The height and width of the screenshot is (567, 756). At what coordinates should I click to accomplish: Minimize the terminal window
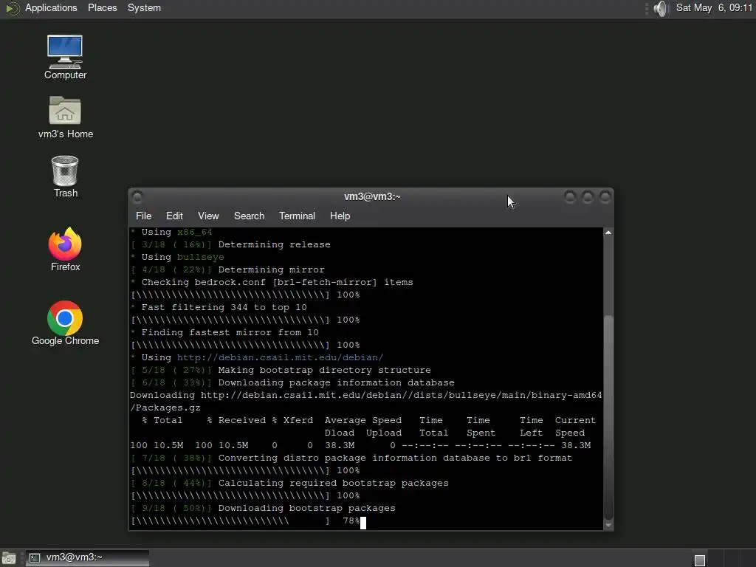pyautogui.click(x=570, y=196)
